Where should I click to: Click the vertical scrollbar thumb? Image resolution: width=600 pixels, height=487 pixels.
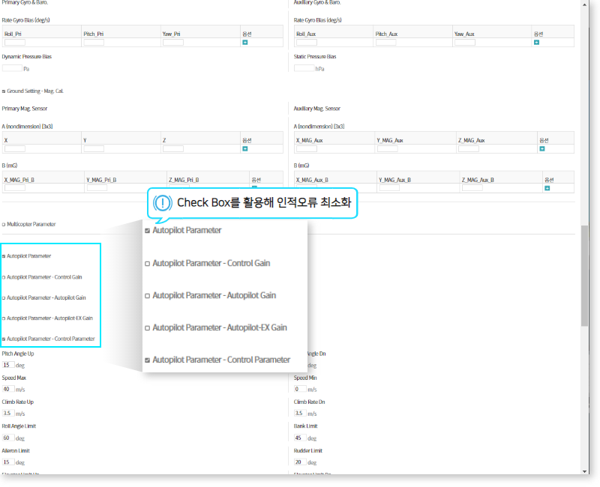click(x=584, y=276)
